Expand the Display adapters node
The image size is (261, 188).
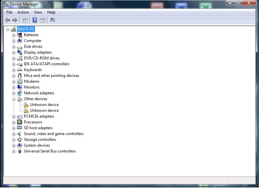click(14, 53)
